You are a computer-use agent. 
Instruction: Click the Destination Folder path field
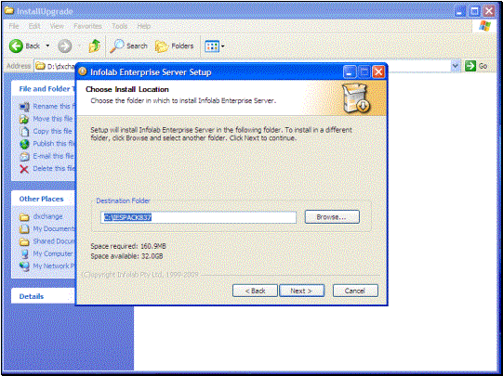click(x=199, y=217)
